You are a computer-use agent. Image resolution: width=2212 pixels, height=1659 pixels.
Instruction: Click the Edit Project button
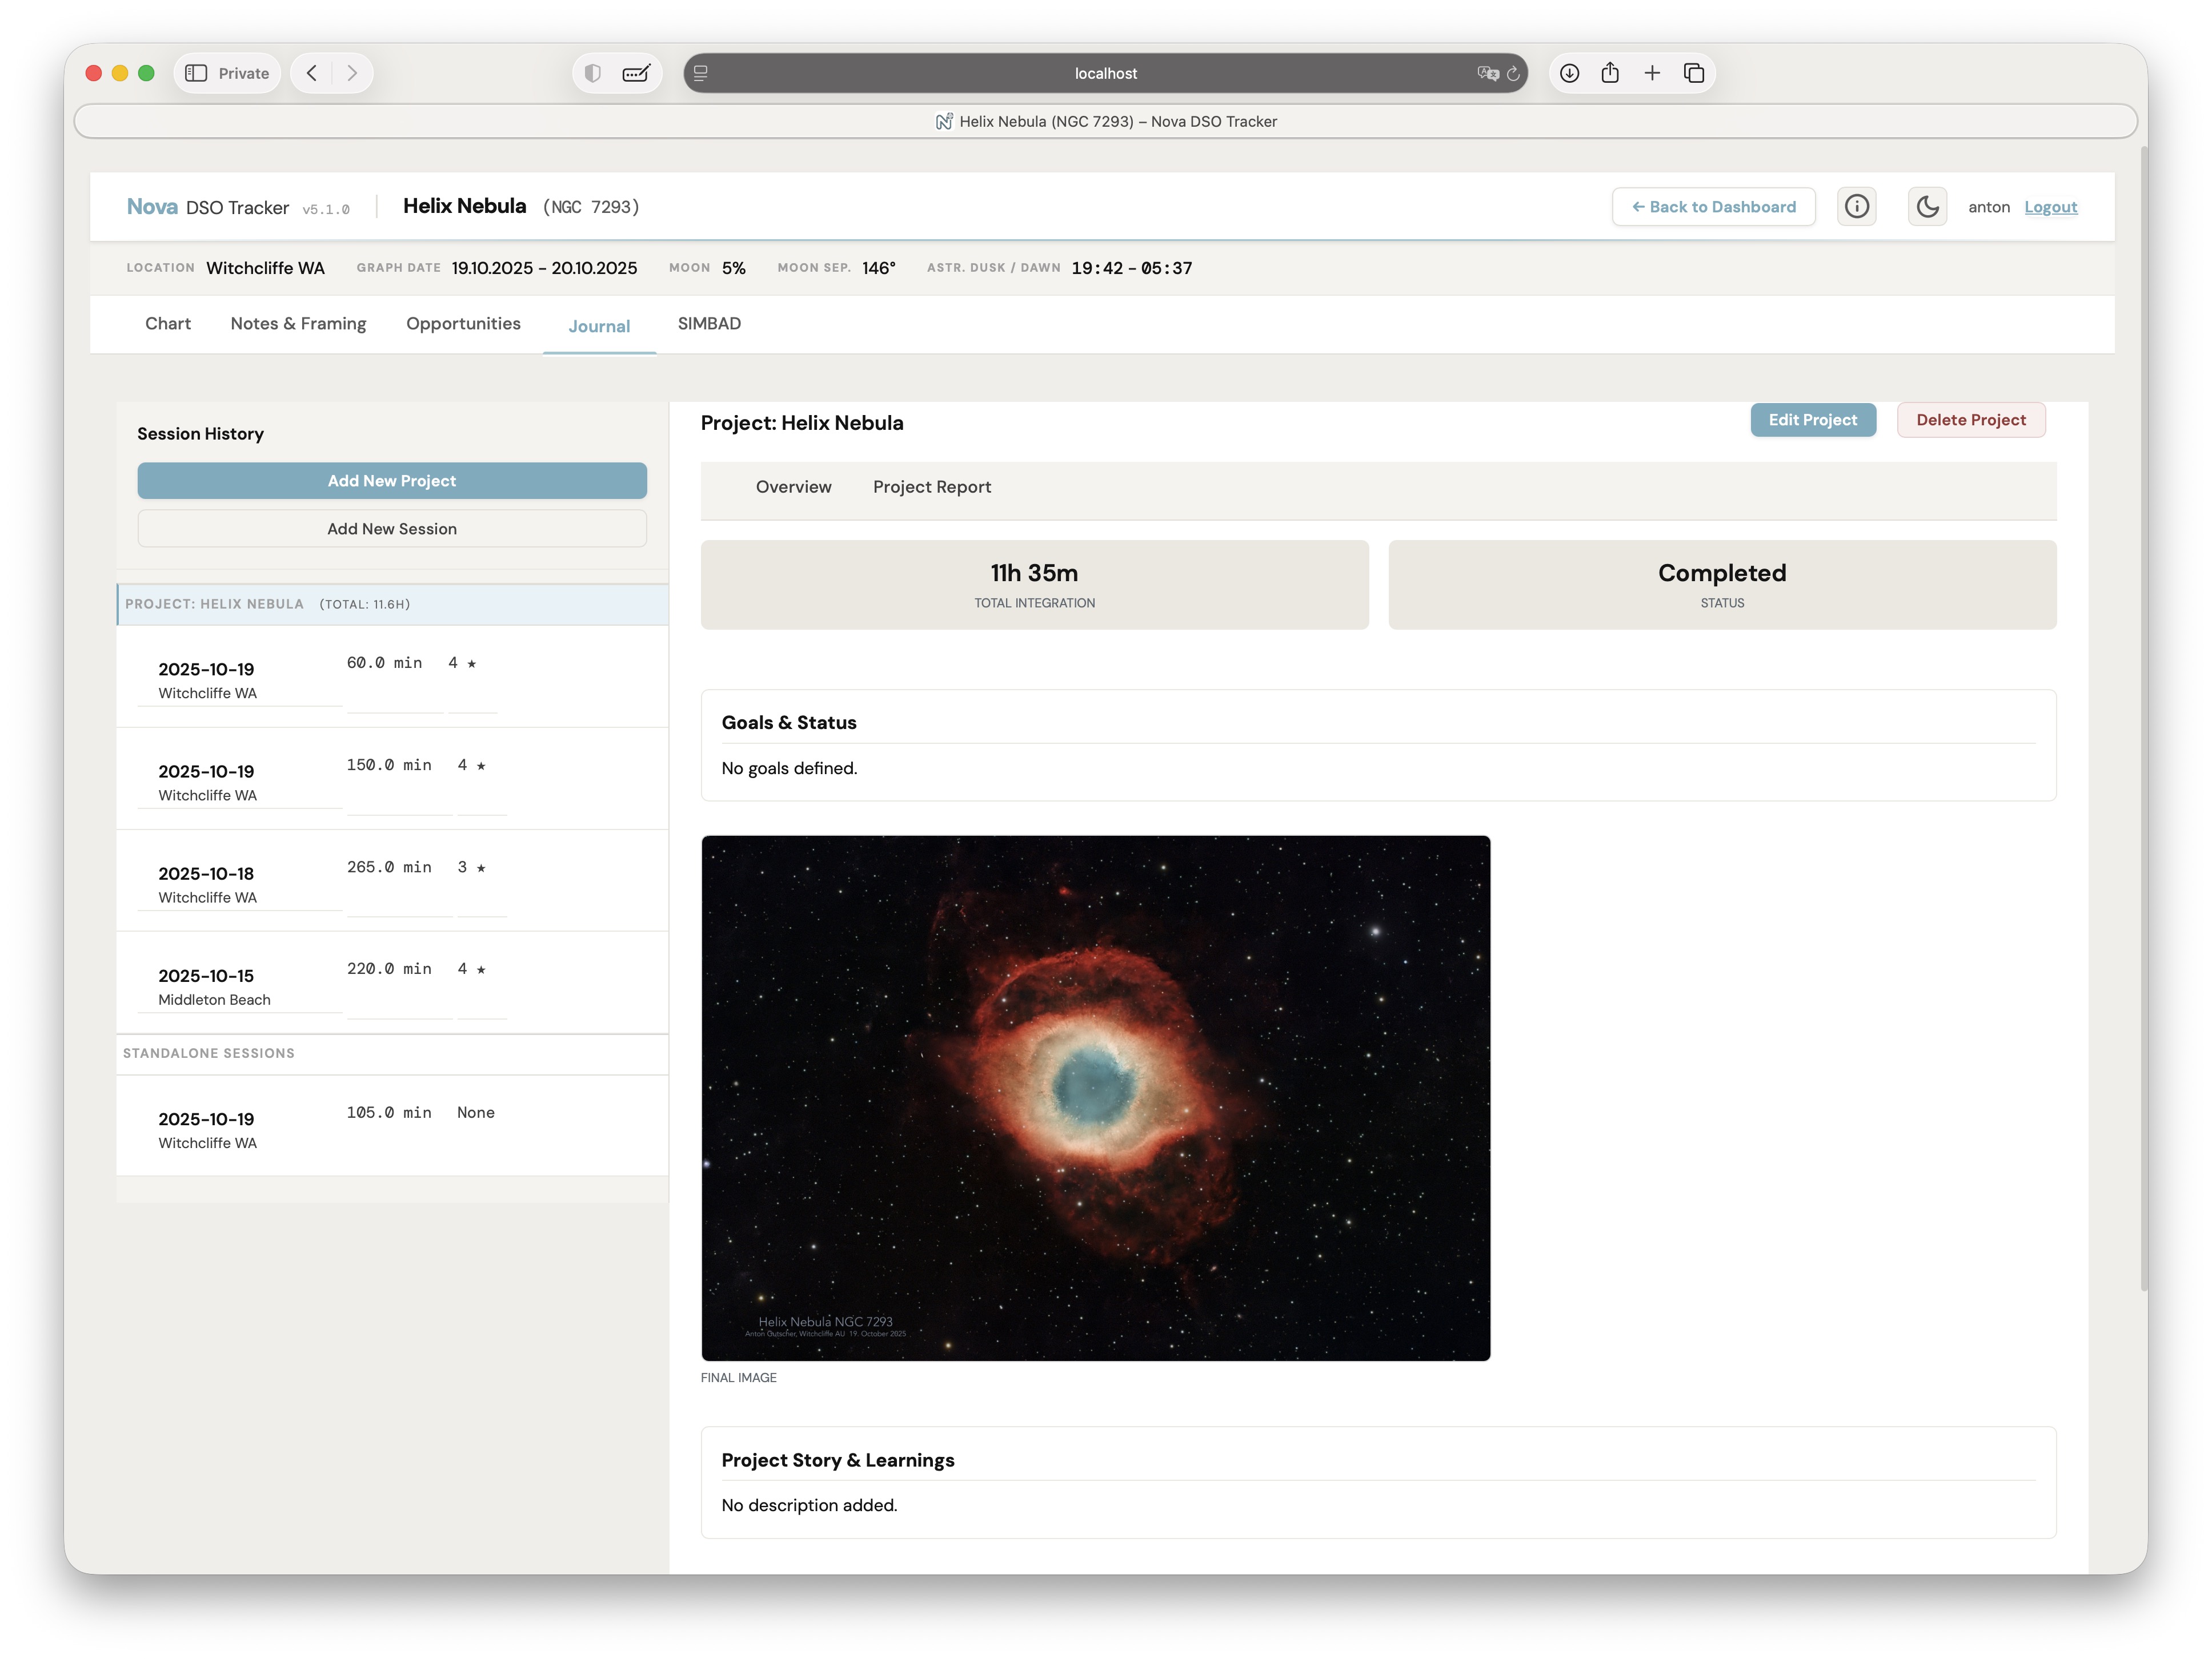coord(1812,420)
